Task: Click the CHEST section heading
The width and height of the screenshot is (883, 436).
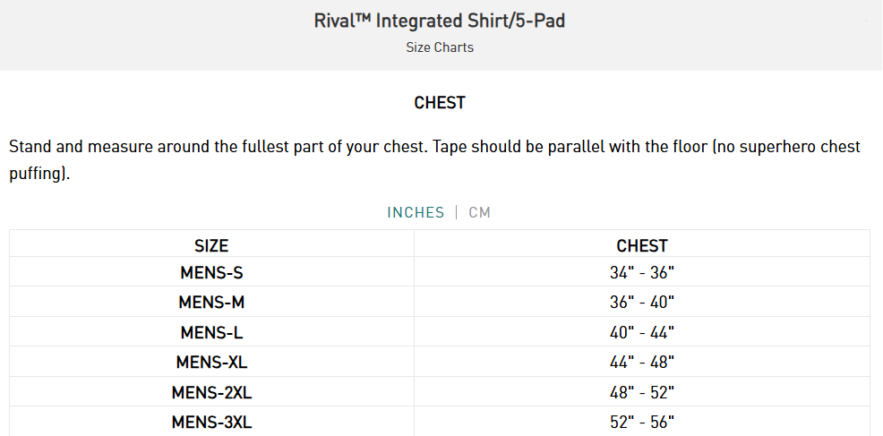Action: pos(440,103)
